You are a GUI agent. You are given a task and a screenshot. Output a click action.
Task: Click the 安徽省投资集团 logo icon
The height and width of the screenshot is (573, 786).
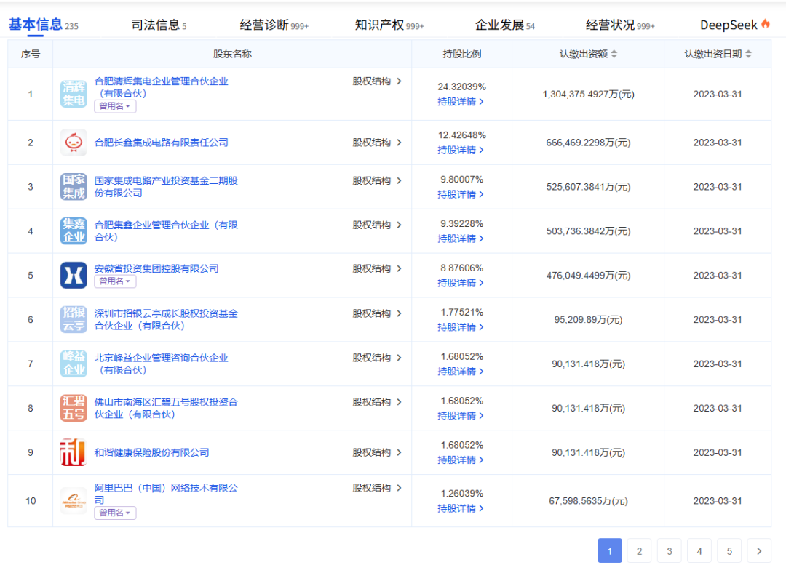point(74,275)
